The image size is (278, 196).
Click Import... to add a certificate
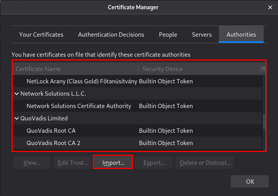[113, 162]
